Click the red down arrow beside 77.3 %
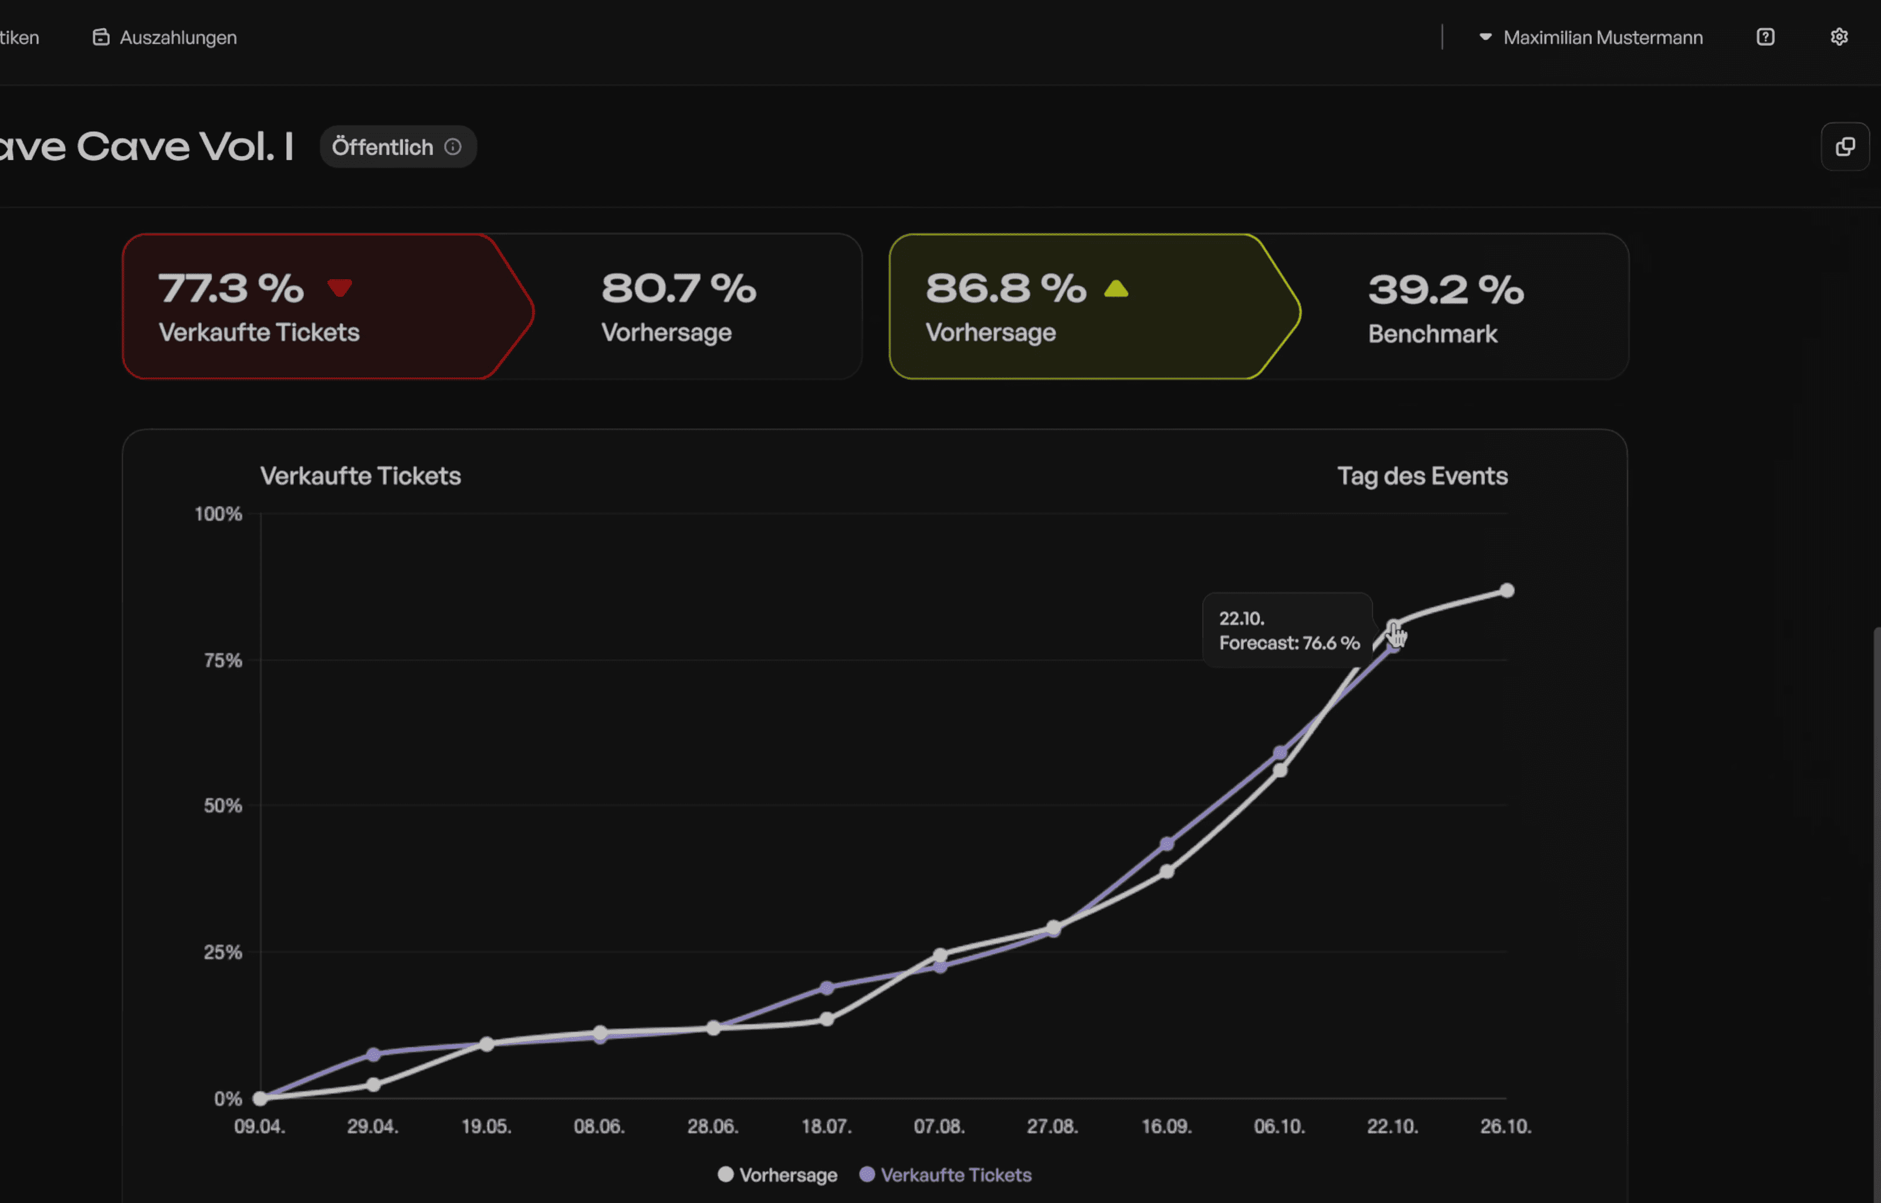This screenshot has height=1203, width=1881. tap(340, 287)
